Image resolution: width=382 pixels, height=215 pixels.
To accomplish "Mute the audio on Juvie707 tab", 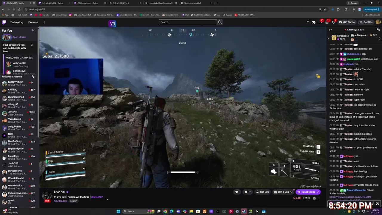I will coord(30,3).
